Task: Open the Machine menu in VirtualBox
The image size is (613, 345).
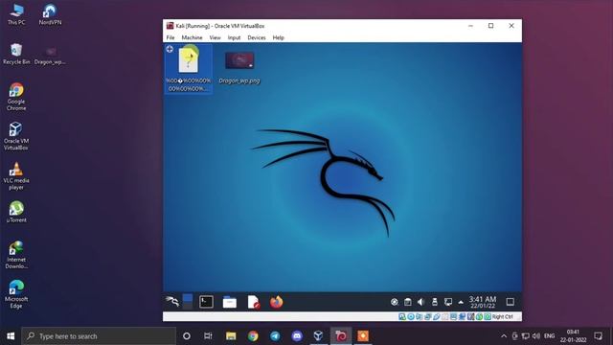Action: (x=192, y=37)
